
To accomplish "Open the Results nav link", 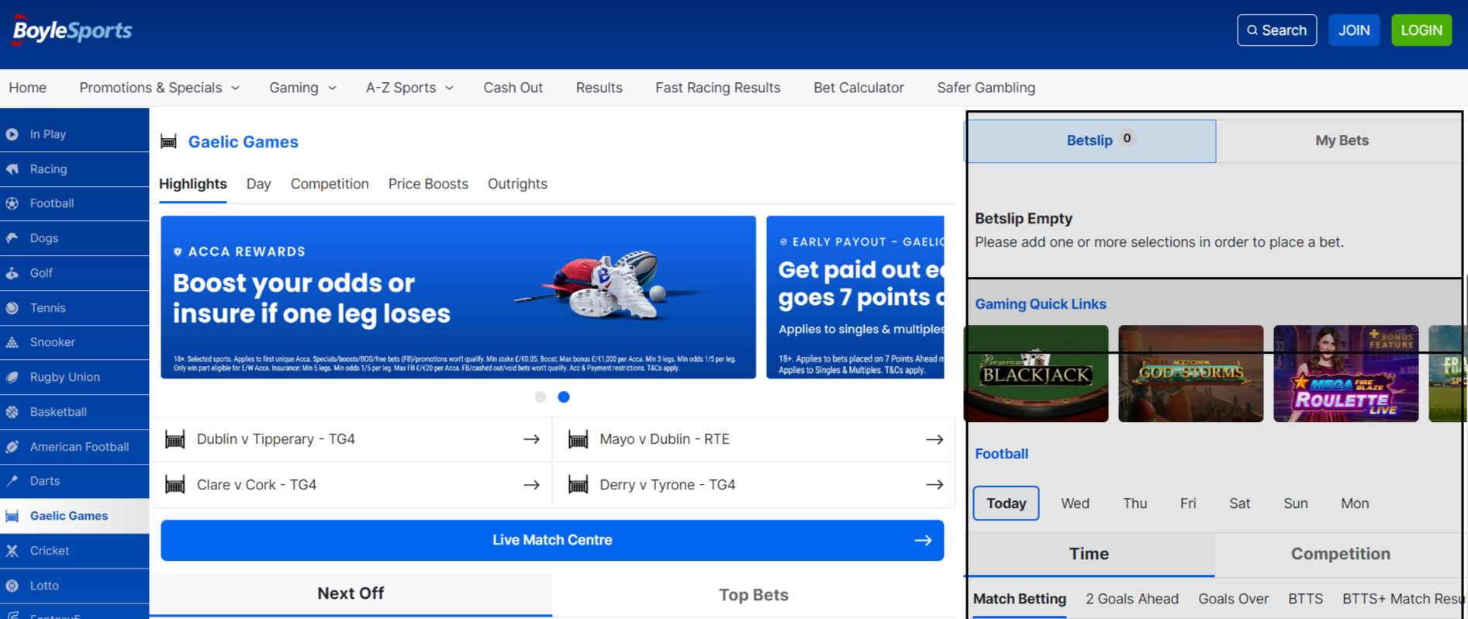I will (x=599, y=88).
